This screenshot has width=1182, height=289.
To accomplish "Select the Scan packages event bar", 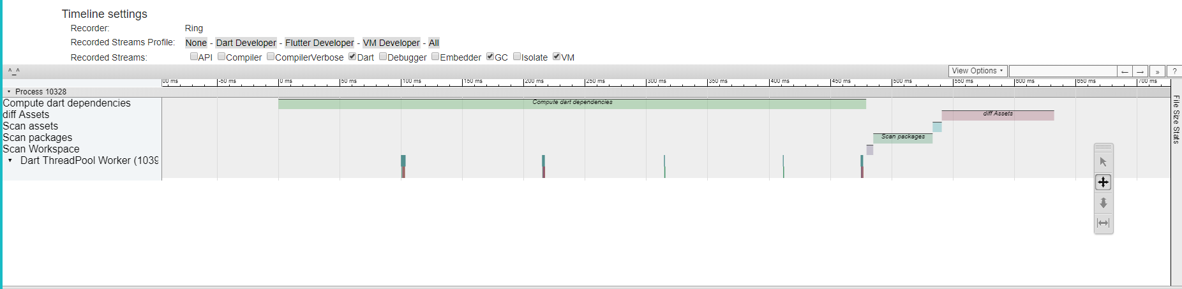I will [x=902, y=138].
